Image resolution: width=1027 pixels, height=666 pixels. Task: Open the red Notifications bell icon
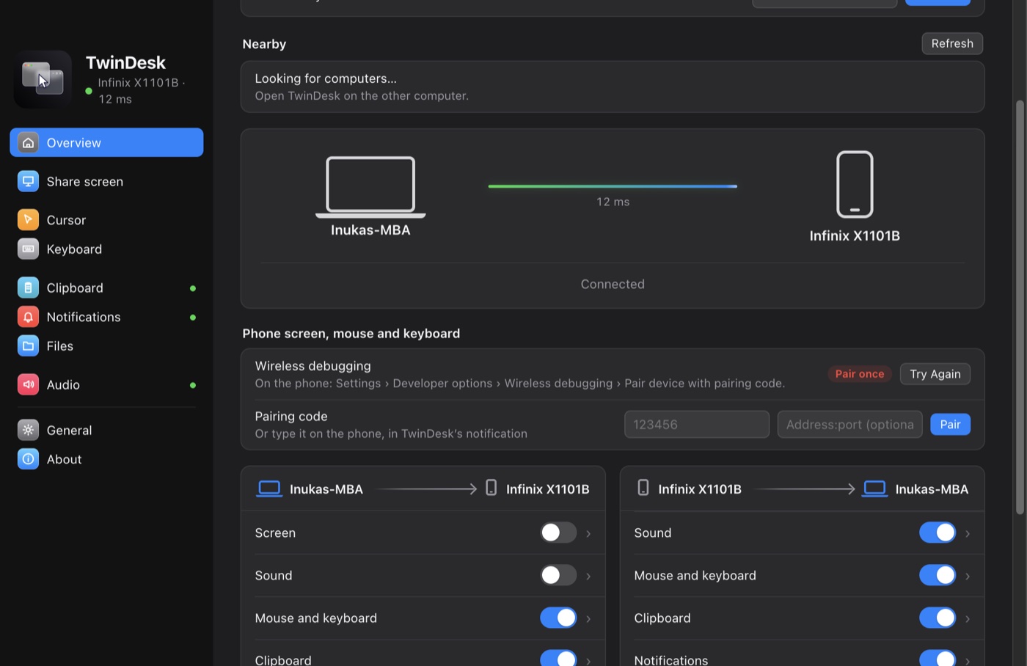point(28,317)
